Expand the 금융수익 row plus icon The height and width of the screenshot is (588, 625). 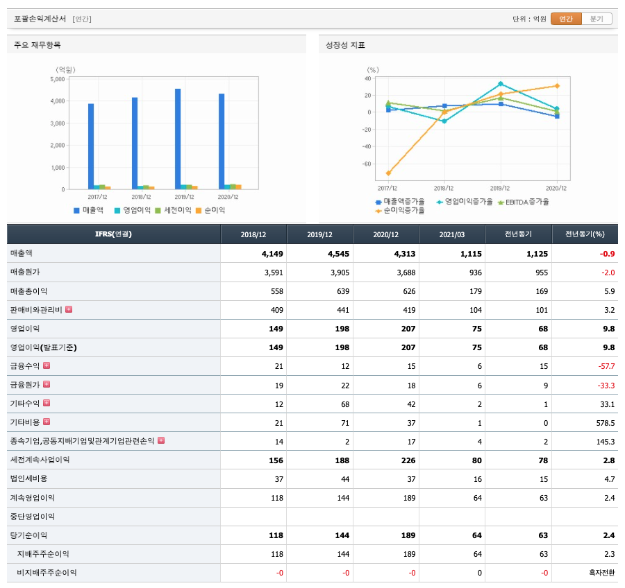(47, 365)
